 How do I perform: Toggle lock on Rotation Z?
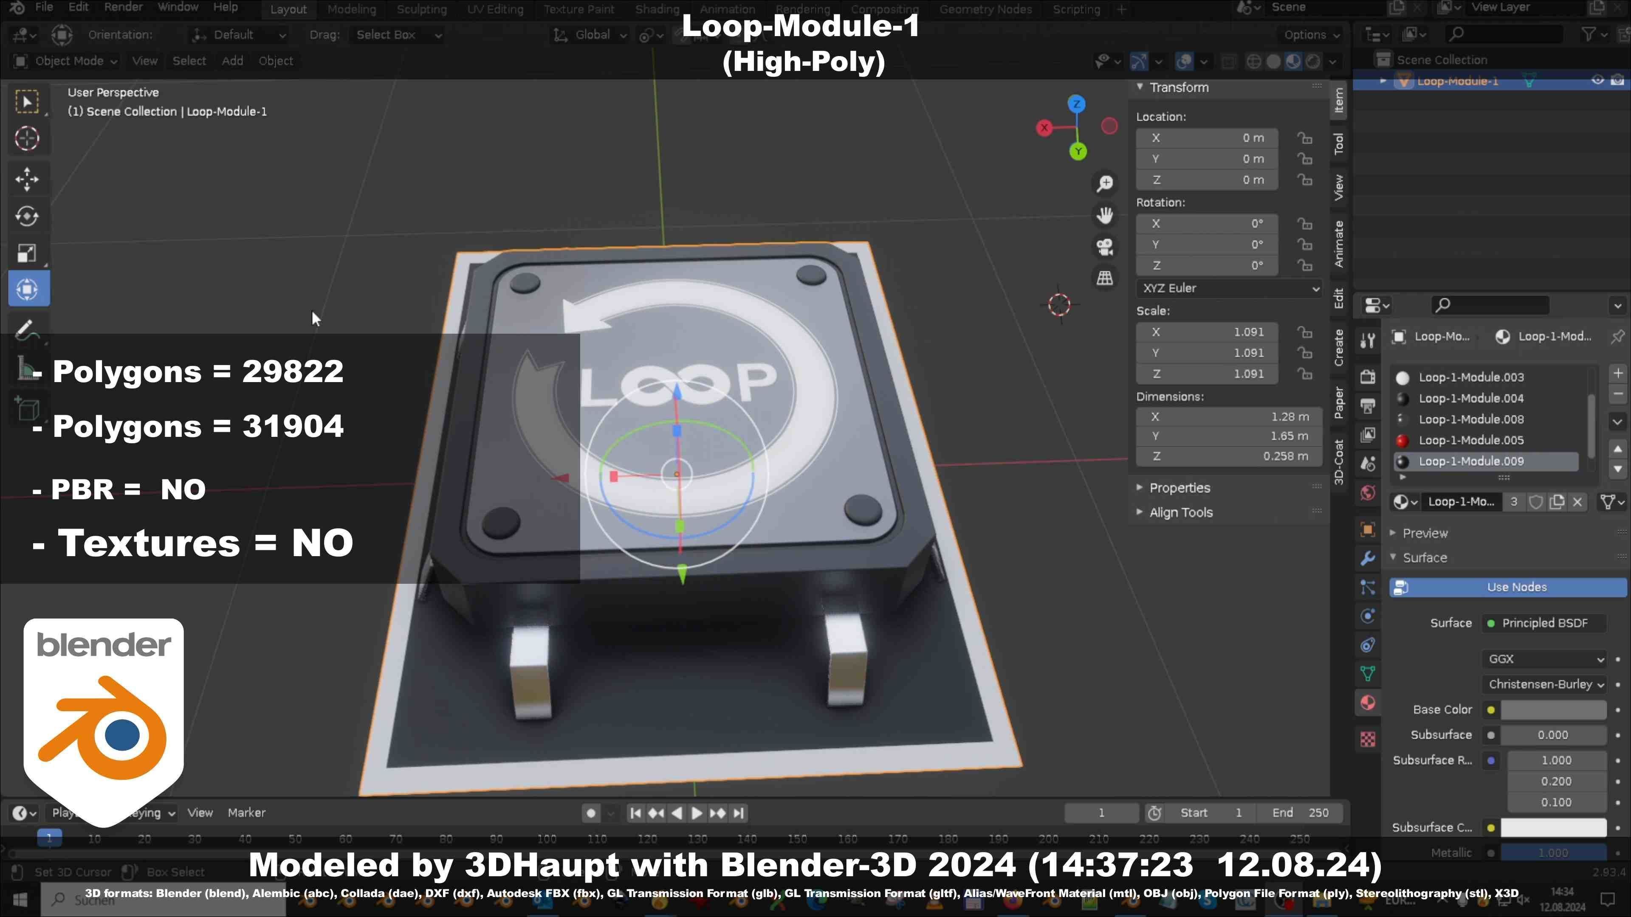(1304, 265)
